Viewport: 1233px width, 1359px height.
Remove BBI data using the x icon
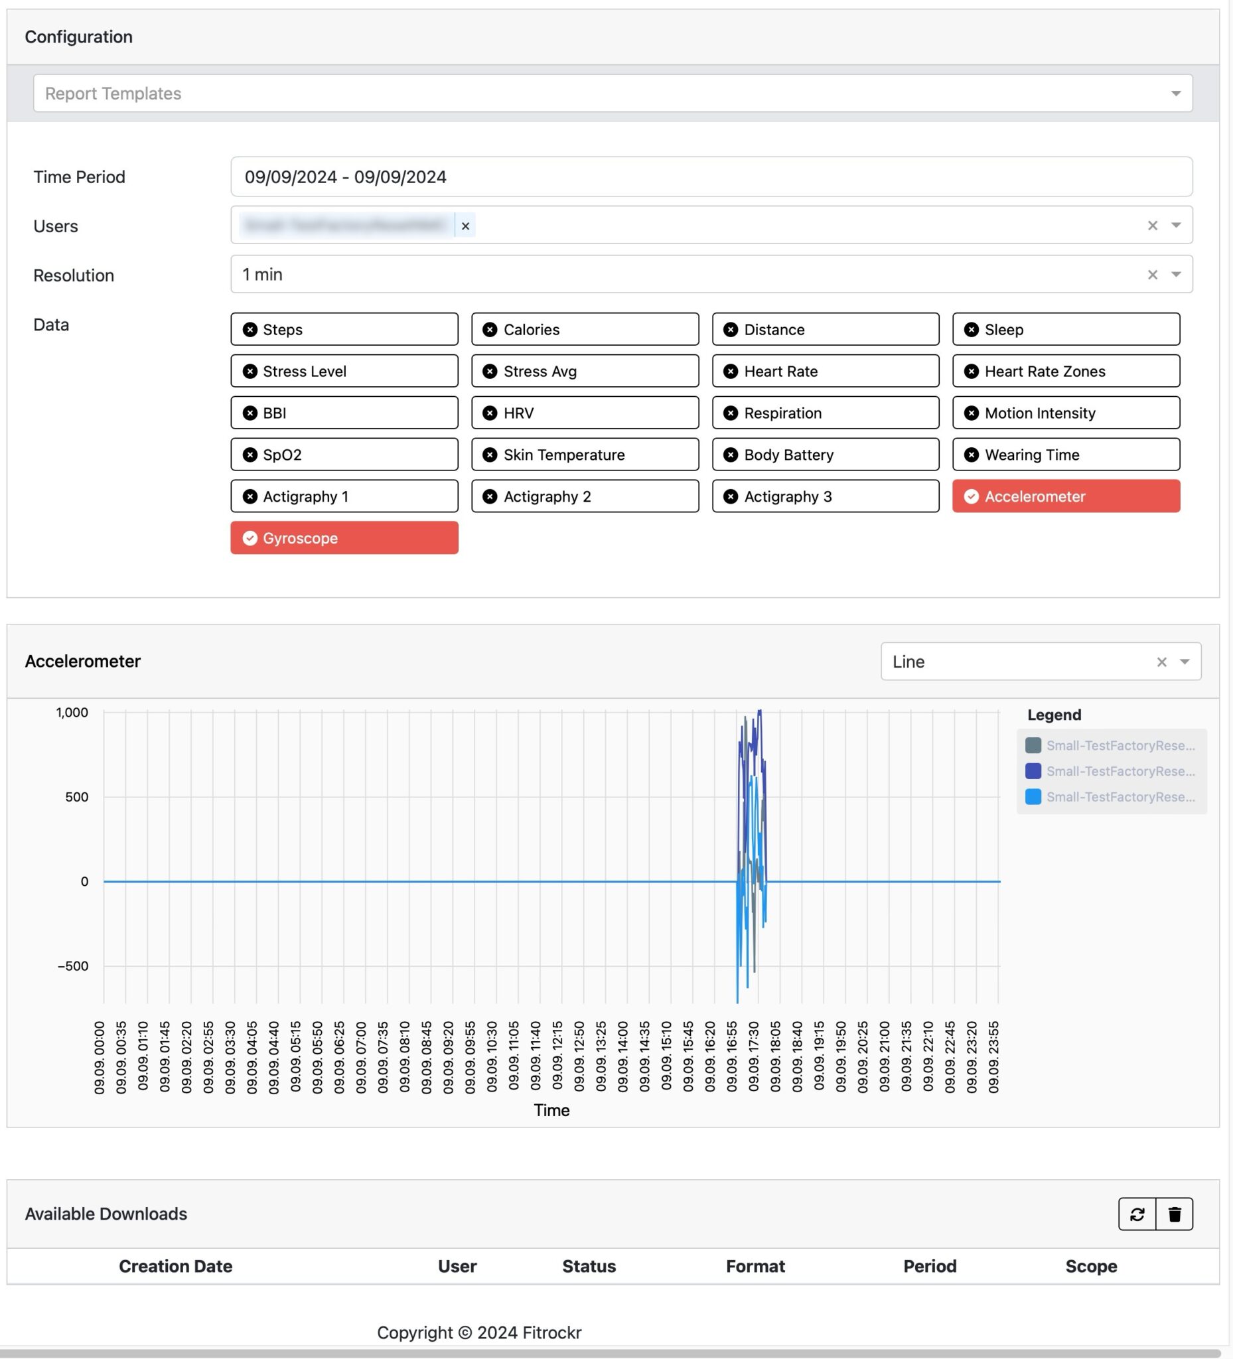[x=250, y=413]
